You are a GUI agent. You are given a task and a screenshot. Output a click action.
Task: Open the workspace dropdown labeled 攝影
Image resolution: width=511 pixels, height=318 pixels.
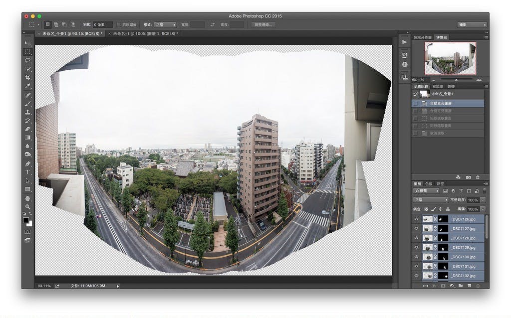tap(472, 24)
